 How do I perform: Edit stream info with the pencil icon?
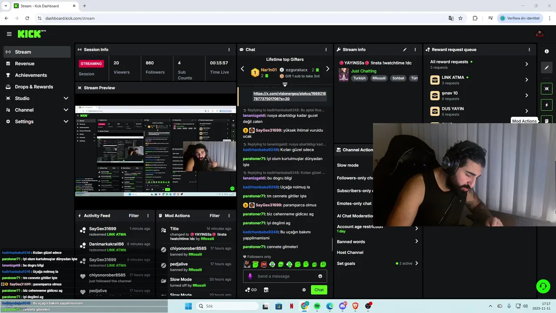[405, 50]
